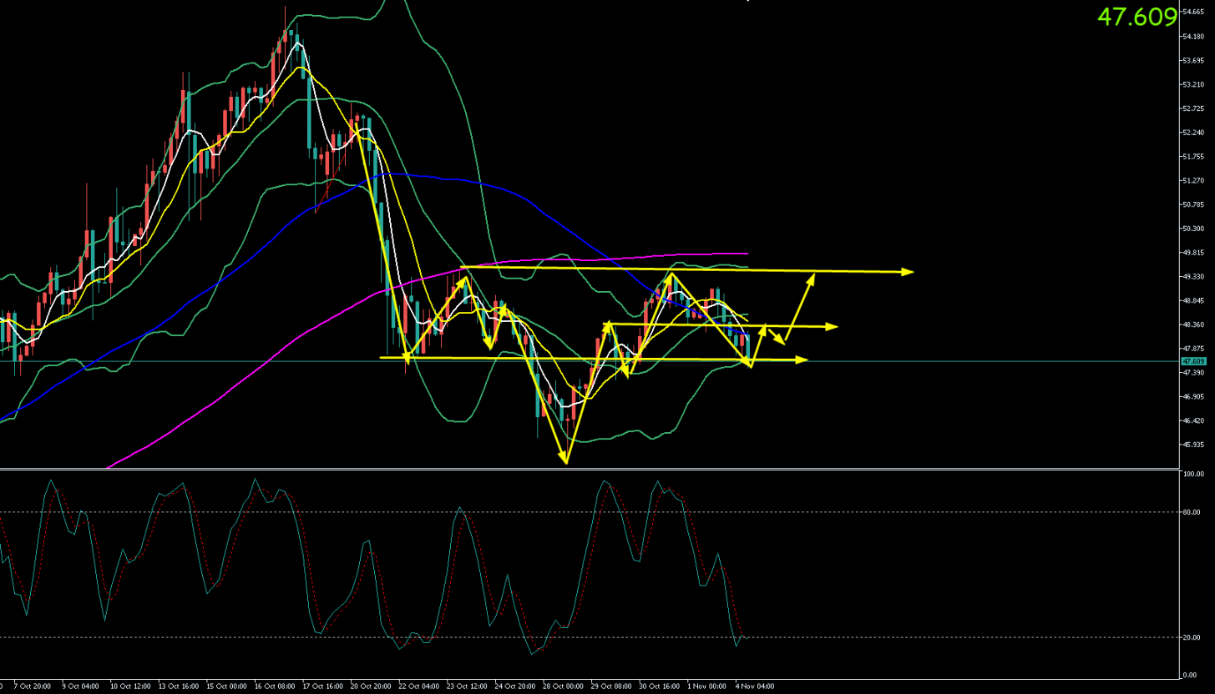Select the 22 Oct 04:00 time label
Screen dimensions: 1215x694
coord(419,686)
